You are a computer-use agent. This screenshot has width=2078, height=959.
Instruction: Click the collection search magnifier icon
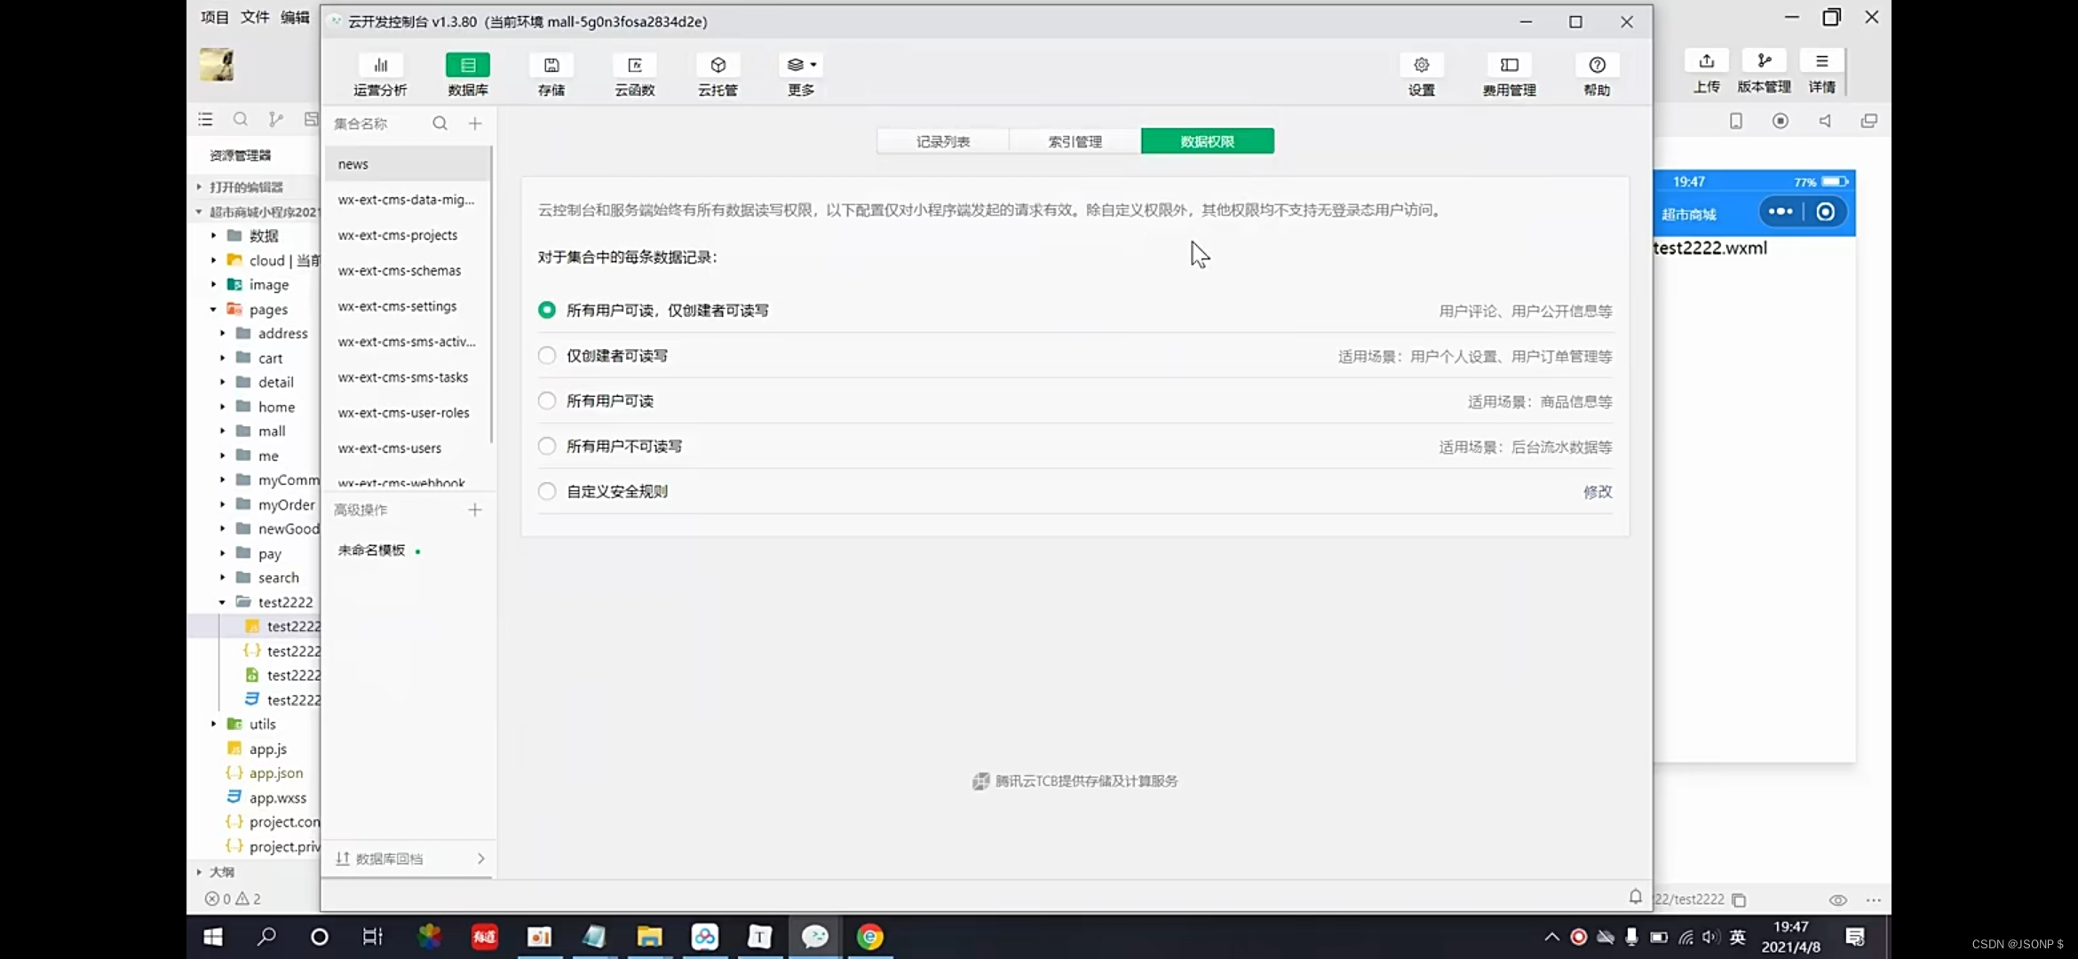point(440,123)
